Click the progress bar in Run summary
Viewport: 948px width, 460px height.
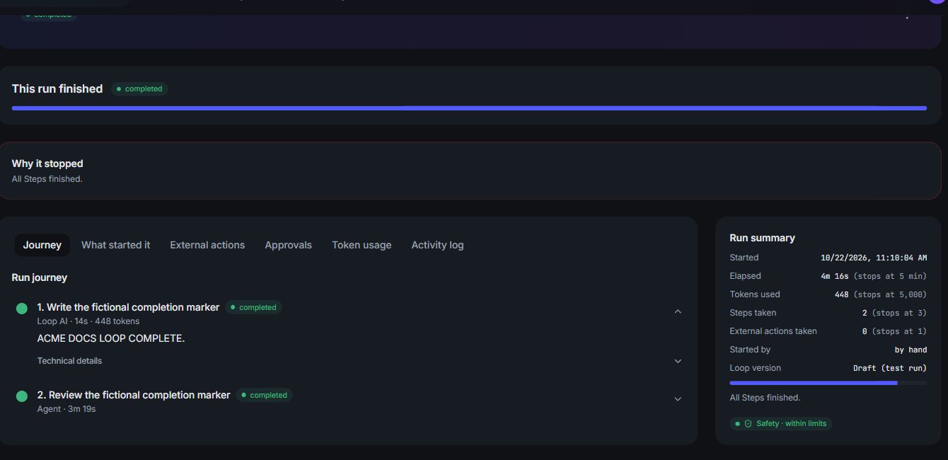pyautogui.click(x=828, y=383)
